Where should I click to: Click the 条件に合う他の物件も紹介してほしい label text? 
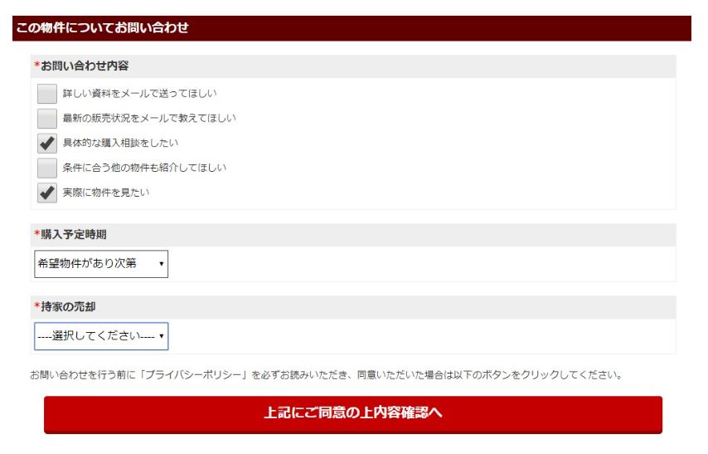tap(144, 168)
